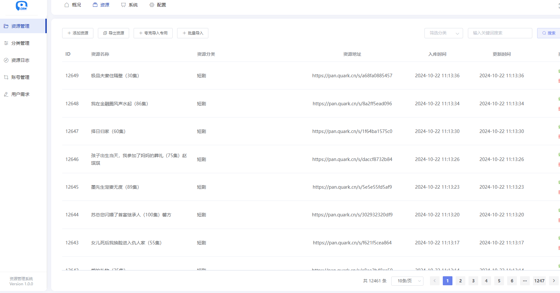Click the magnifier 搜索 button
The height and width of the screenshot is (293, 560).
pos(549,33)
